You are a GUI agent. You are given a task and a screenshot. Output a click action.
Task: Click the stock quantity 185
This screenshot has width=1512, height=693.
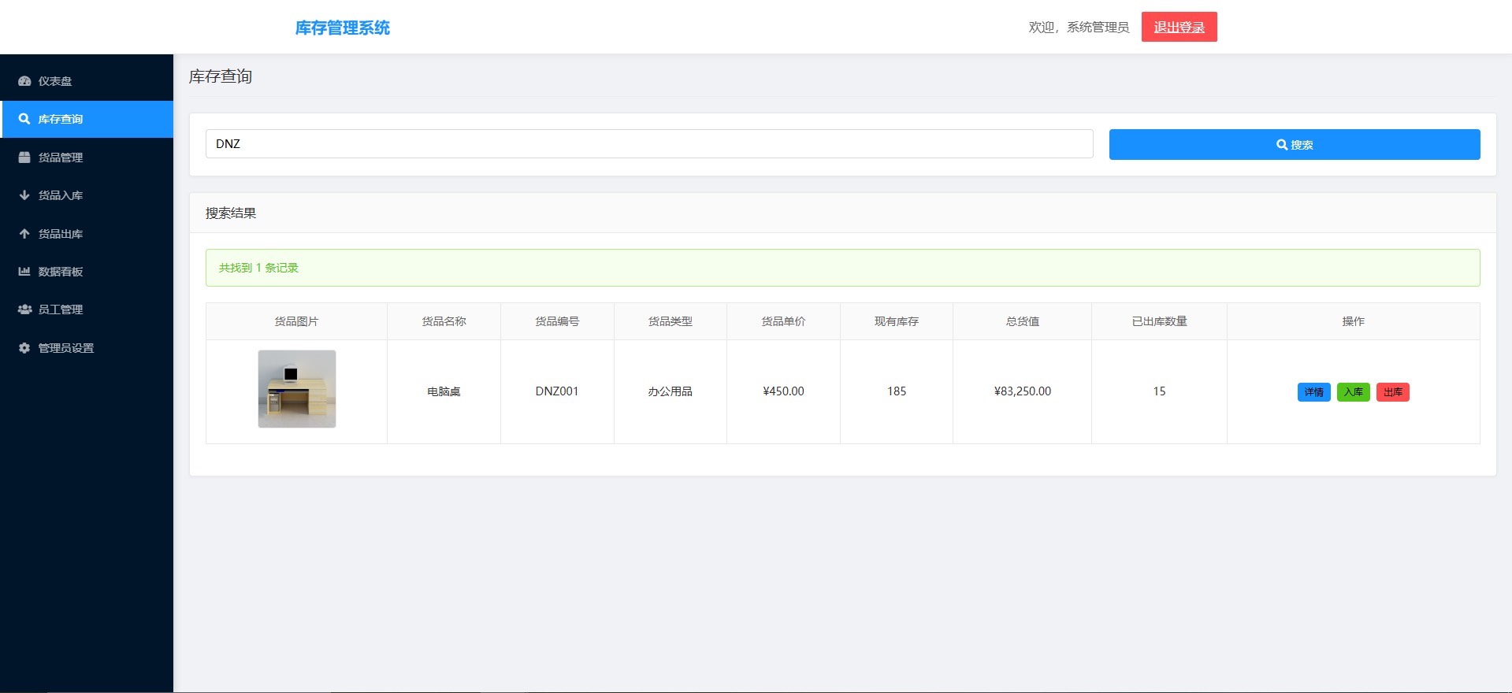tap(897, 391)
